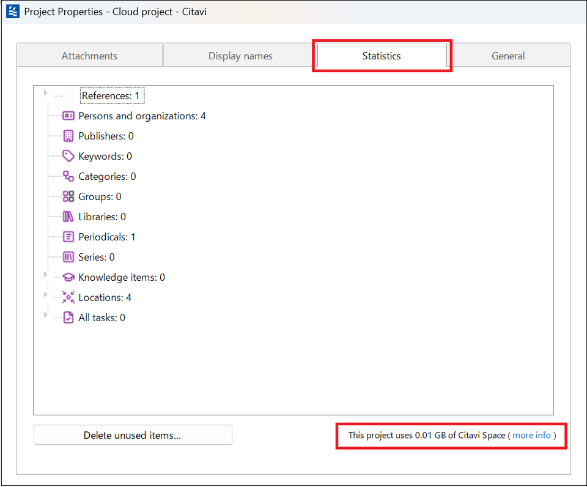Click the All tasks checklist icon
Image resolution: width=587 pixels, height=487 pixels.
coord(68,318)
